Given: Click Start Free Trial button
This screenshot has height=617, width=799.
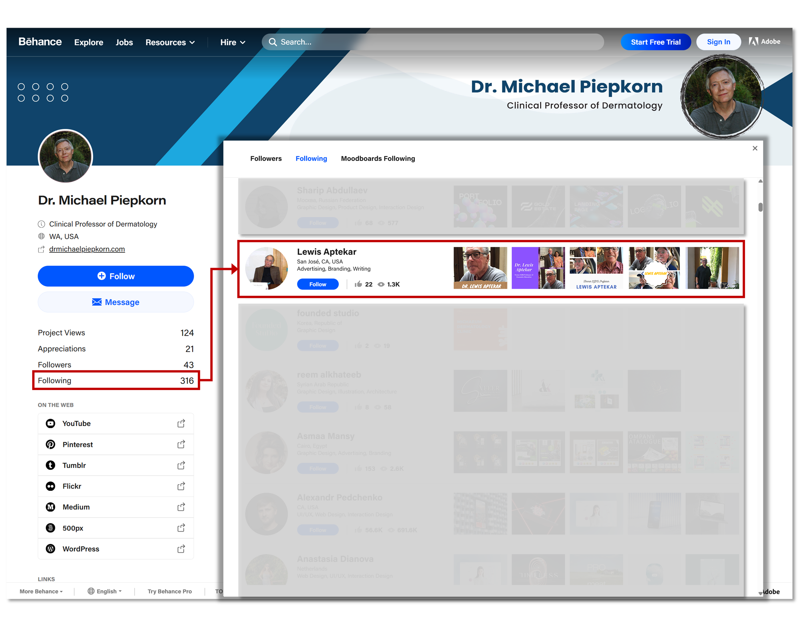Looking at the screenshot, I should (x=655, y=42).
